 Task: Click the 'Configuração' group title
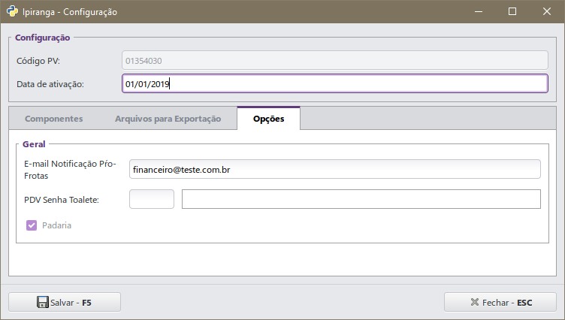(x=43, y=38)
